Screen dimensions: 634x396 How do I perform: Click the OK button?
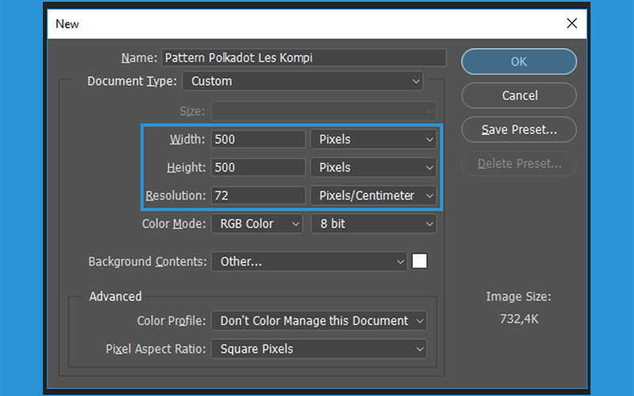coord(519,62)
